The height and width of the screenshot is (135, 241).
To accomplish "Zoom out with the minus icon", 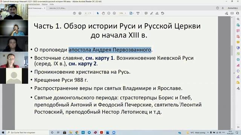I will coord(109,13).
